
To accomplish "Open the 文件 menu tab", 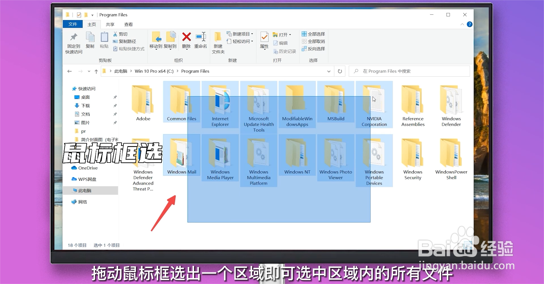I will point(73,24).
